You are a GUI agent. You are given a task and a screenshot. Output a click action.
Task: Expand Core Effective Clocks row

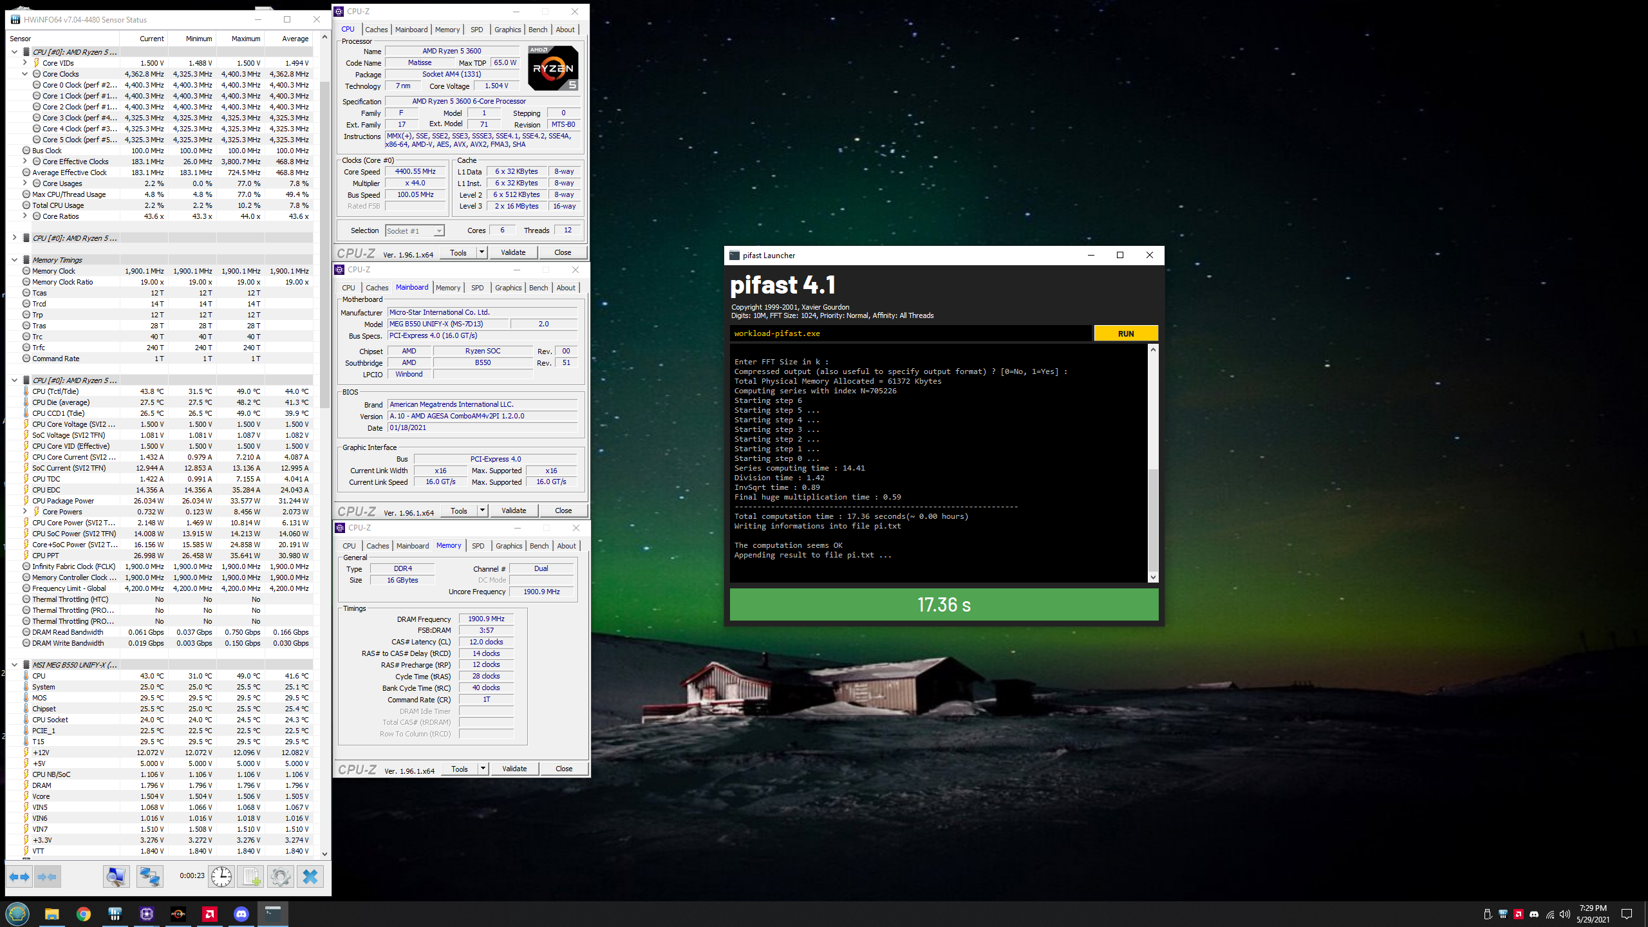click(x=25, y=162)
